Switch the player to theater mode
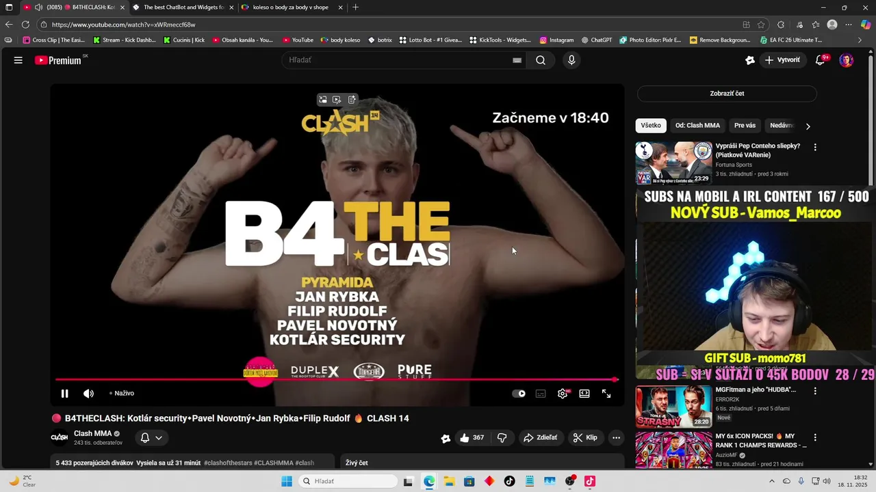Viewport: 876px width, 492px height. click(584, 394)
